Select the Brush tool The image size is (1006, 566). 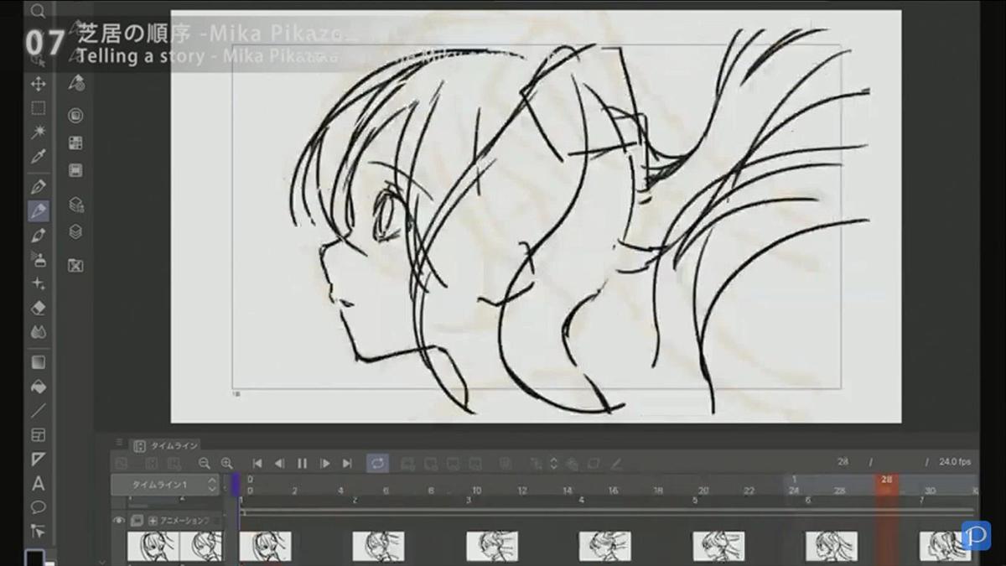[x=38, y=235]
